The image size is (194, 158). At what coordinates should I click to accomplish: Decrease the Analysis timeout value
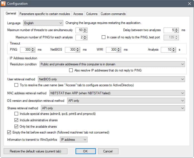174,51
